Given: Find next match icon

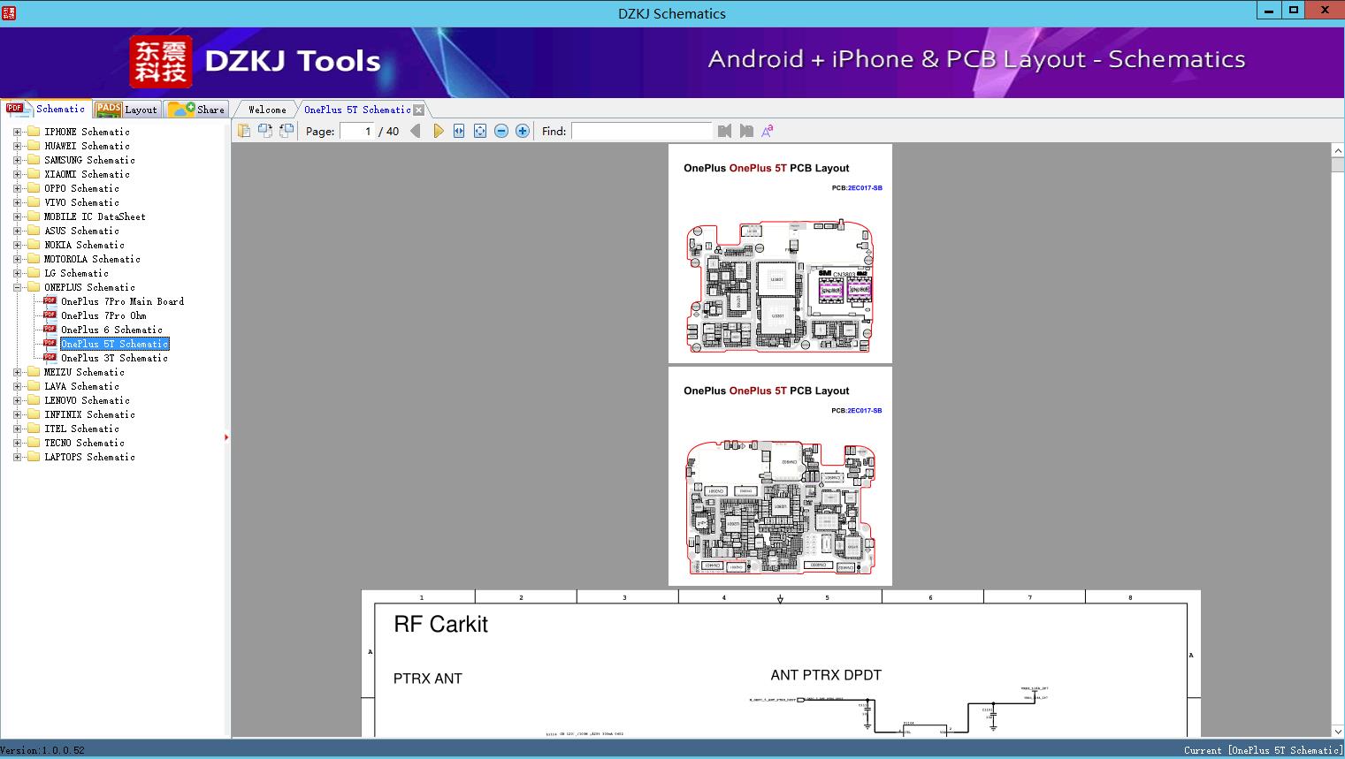Looking at the screenshot, I should (746, 131).
